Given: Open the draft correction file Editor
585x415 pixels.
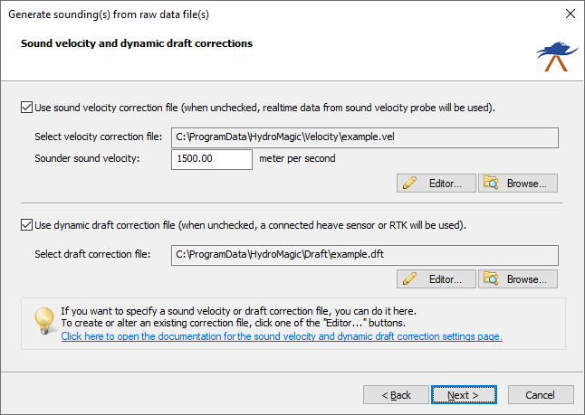Looking at the screenshot, I should click(x=436, y=279).
